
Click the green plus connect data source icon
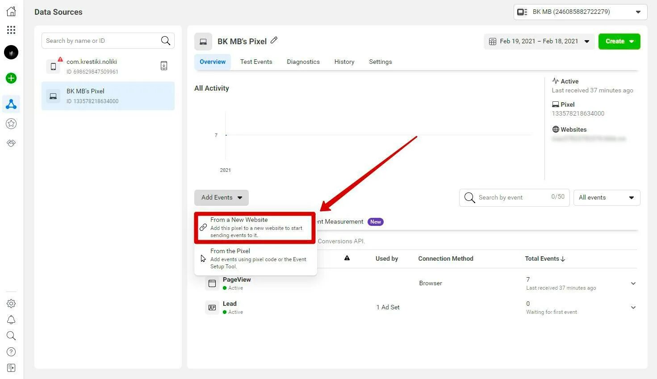click(11, 78)
